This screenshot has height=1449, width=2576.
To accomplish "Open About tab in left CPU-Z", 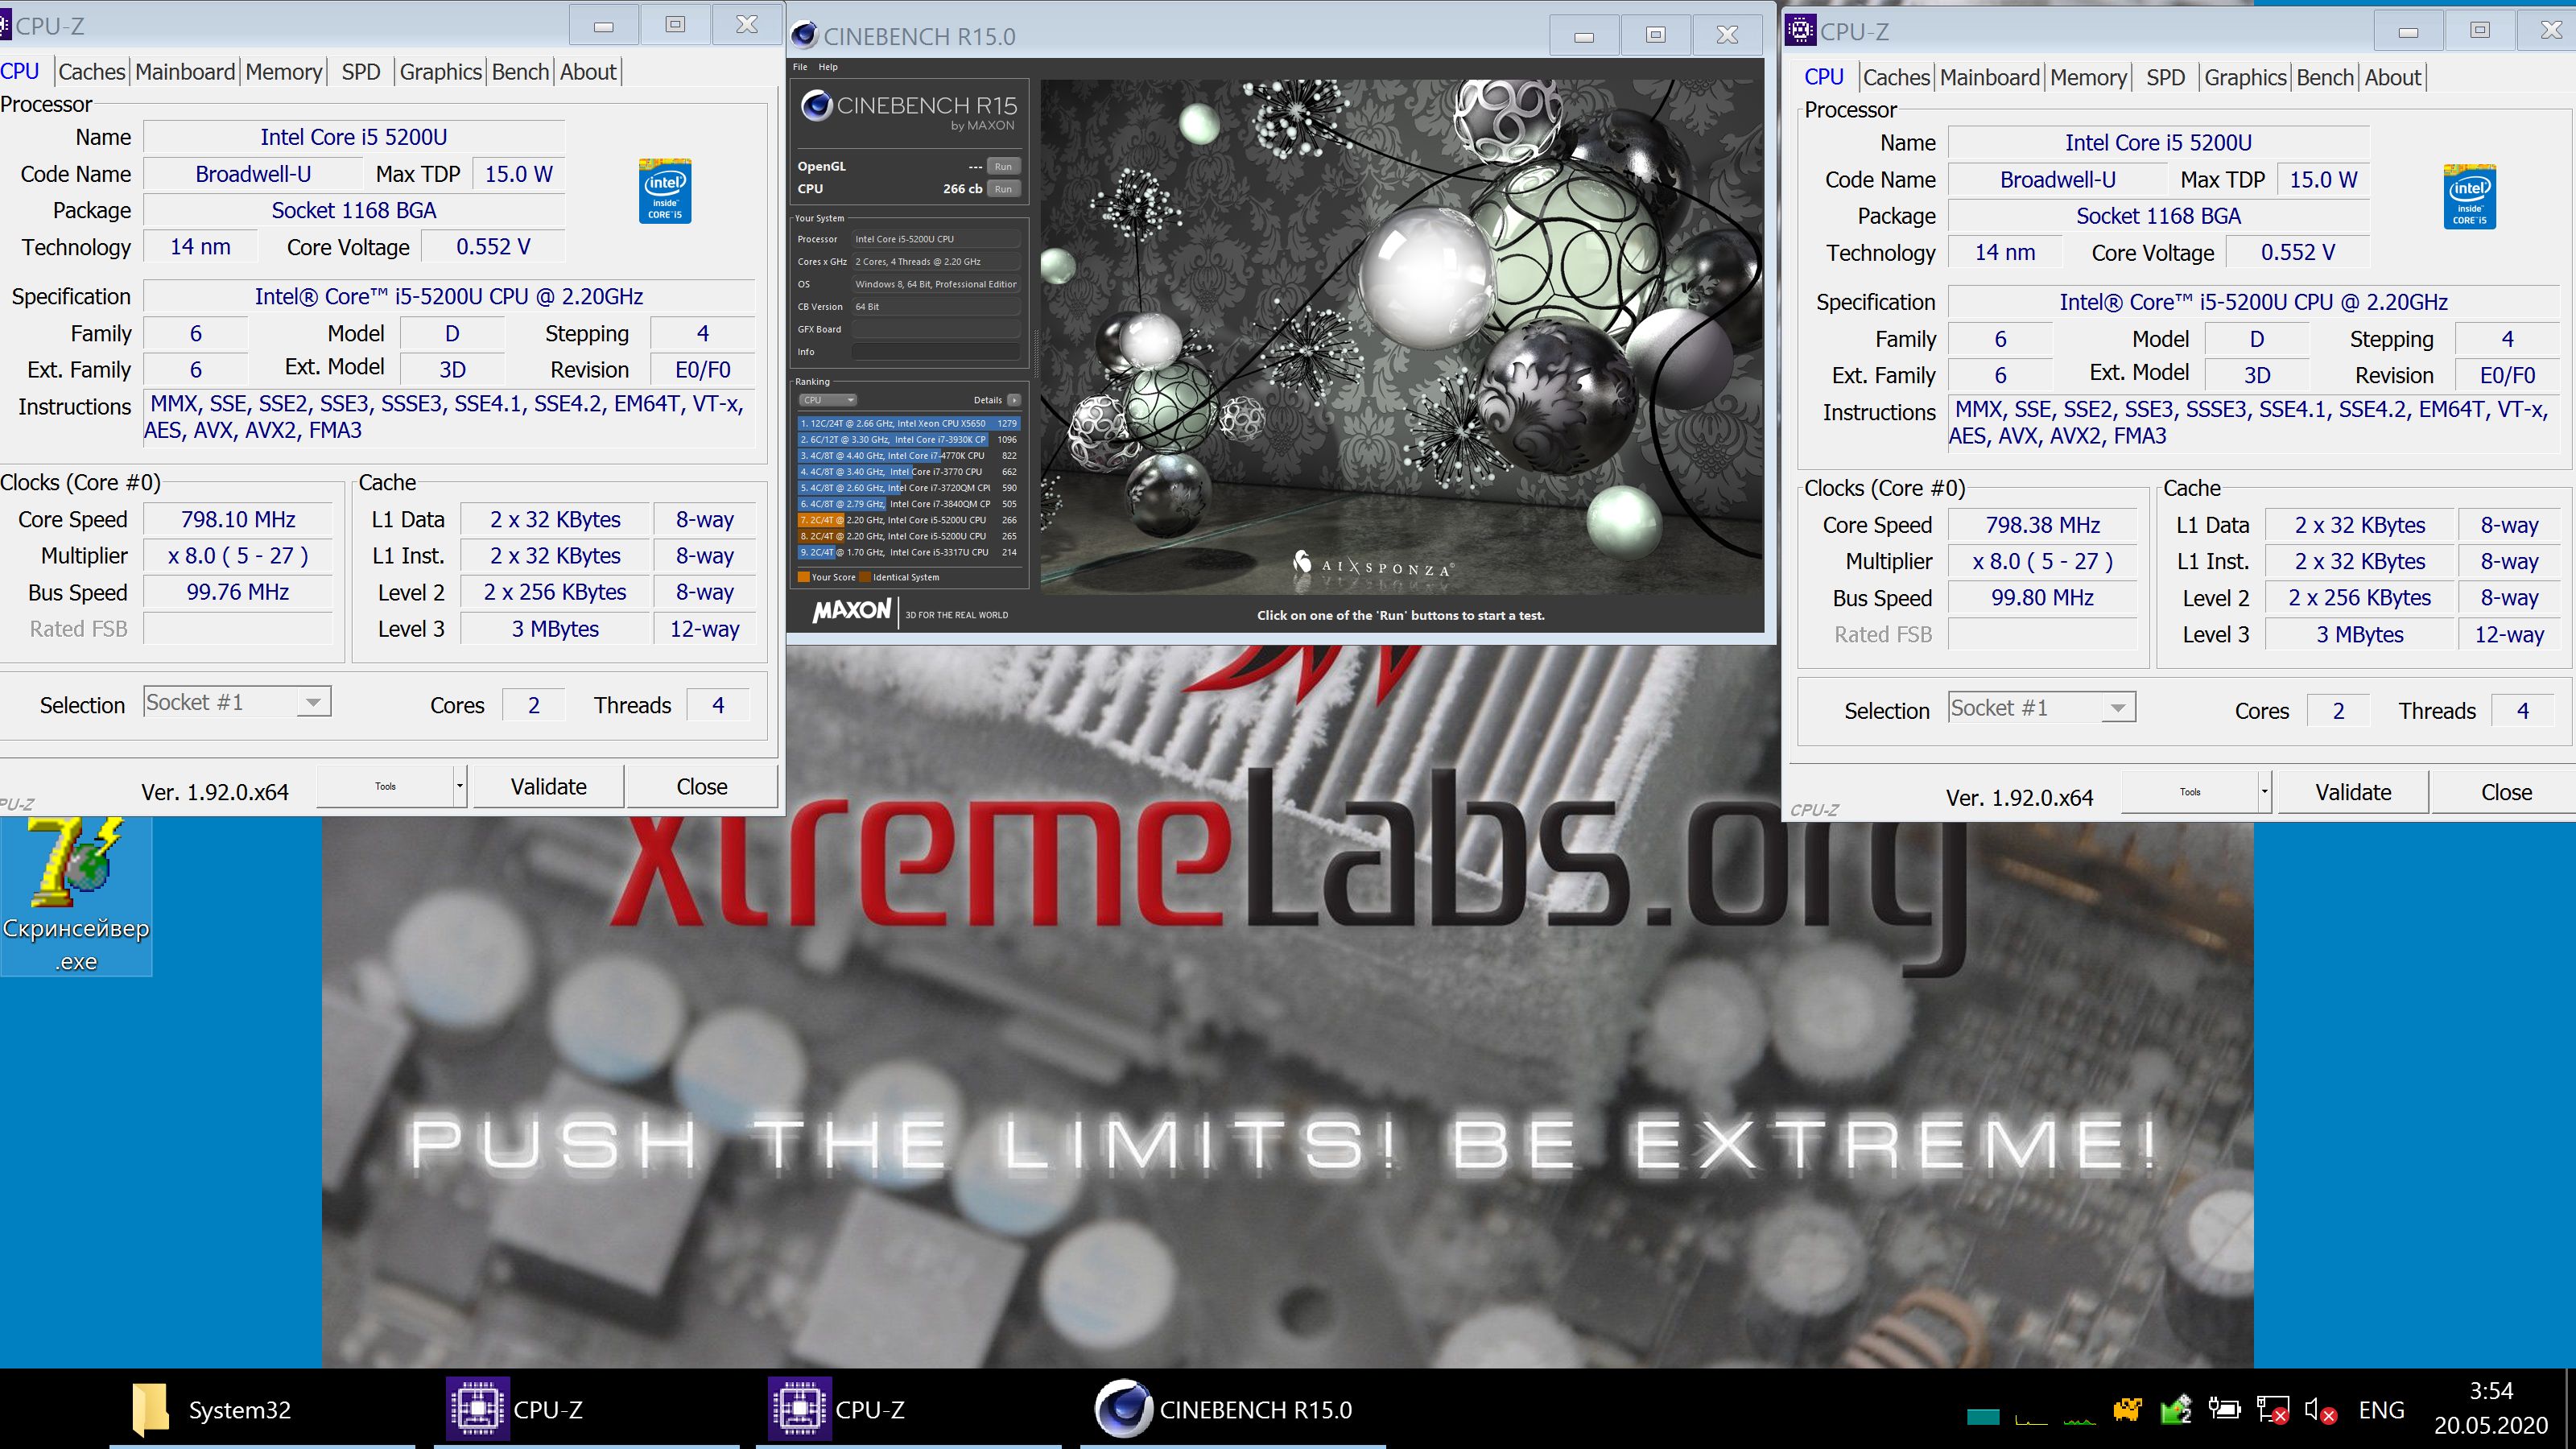I will [x=588, y=72].
